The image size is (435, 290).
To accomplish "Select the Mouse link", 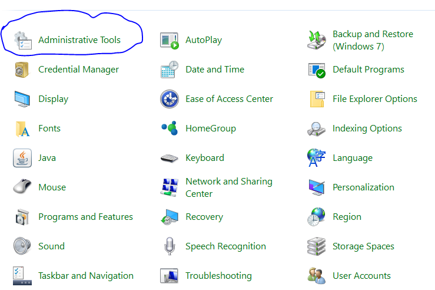I will [52, 187].
